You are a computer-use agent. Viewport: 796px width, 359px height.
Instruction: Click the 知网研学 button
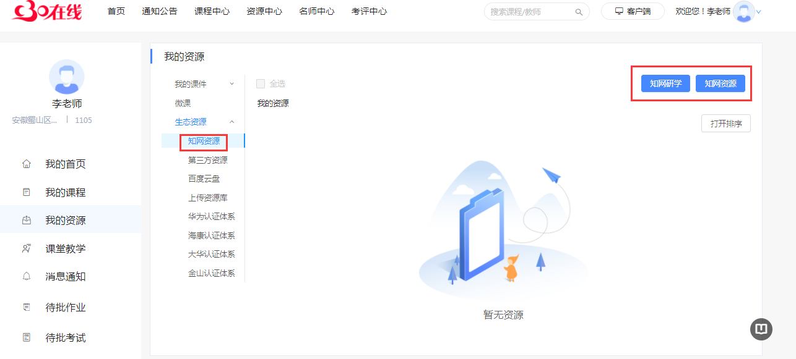click(665, 83)
